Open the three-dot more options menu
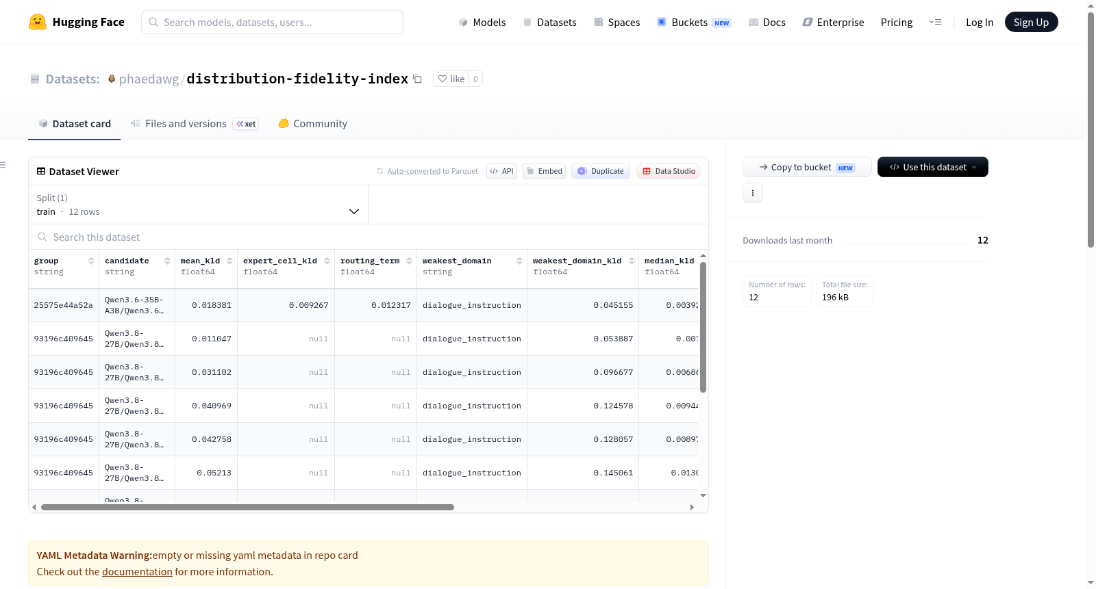The height and width of the screenshot is (589, 1096). [x=753, y=193]
